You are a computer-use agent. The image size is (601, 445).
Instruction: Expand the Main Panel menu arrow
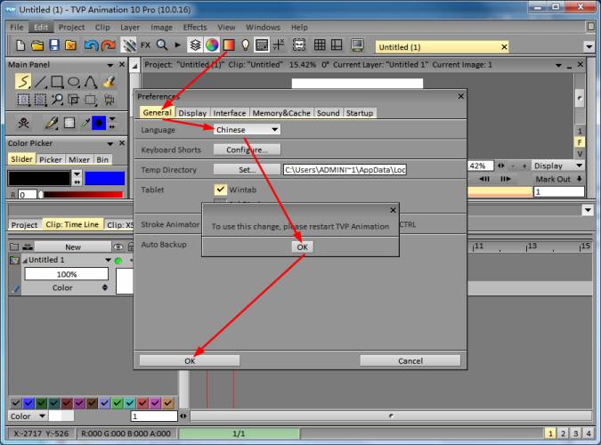click(110, 65)
